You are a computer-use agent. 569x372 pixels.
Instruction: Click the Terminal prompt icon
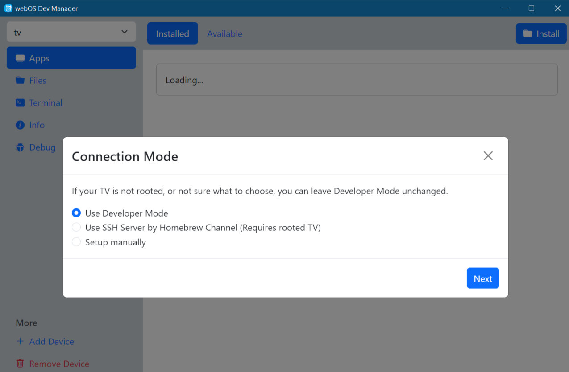click(x=20, y=103)
